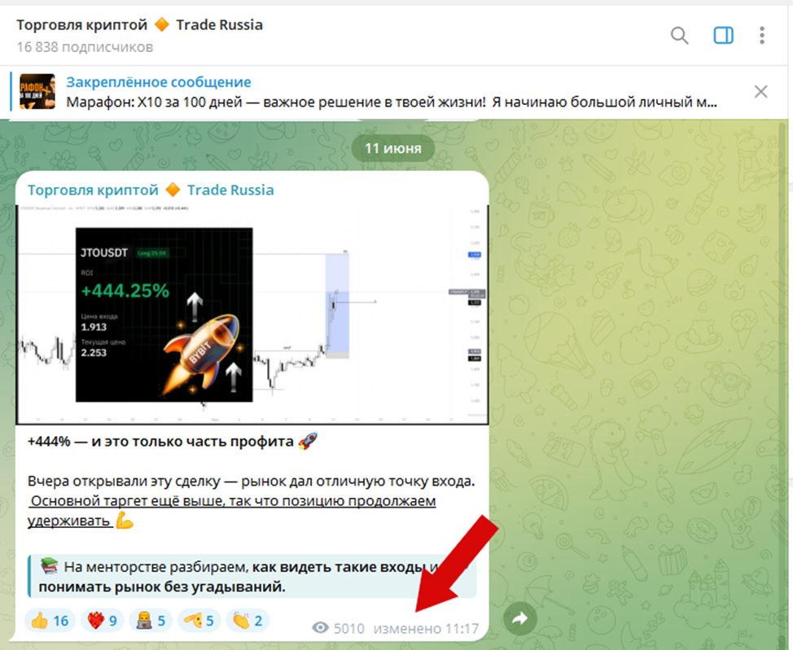The width and height of the screenshot is (793, 650).
Task: Open the pinned message thumbnail
Action: [x=37, y=91]
